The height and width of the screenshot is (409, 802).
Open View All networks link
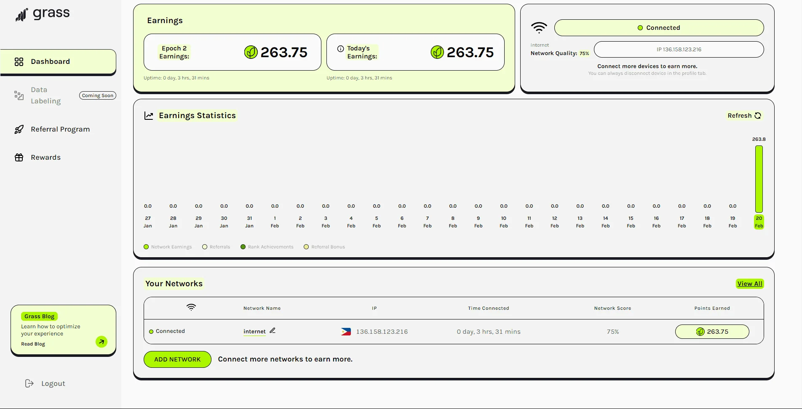pos(750,284)
